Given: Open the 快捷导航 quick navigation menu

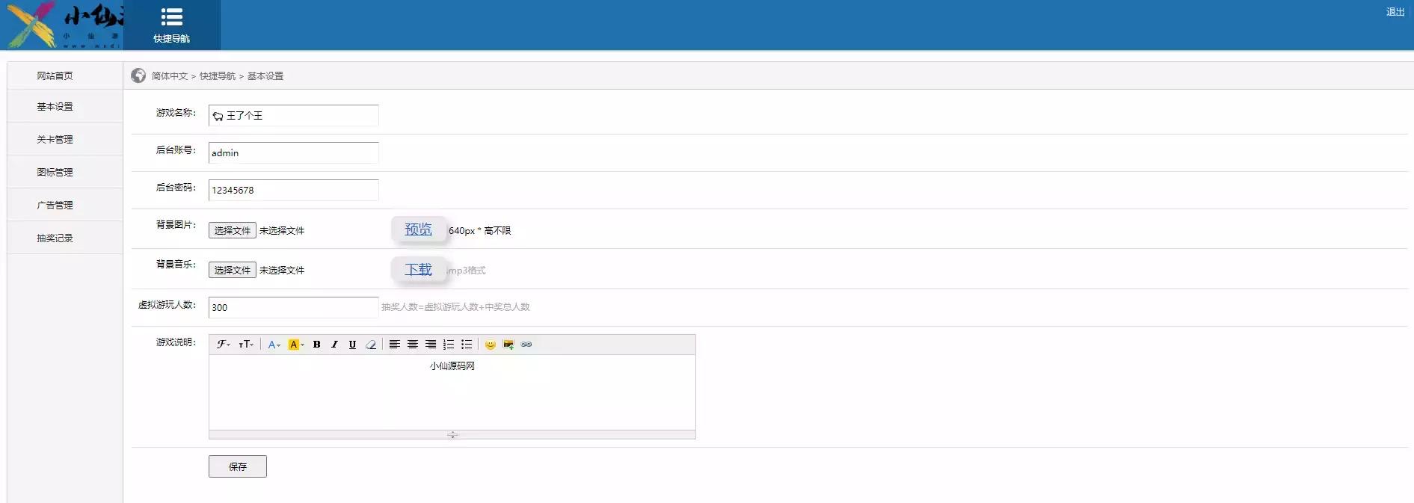Looking at the screenshot, I should [172, 25].
